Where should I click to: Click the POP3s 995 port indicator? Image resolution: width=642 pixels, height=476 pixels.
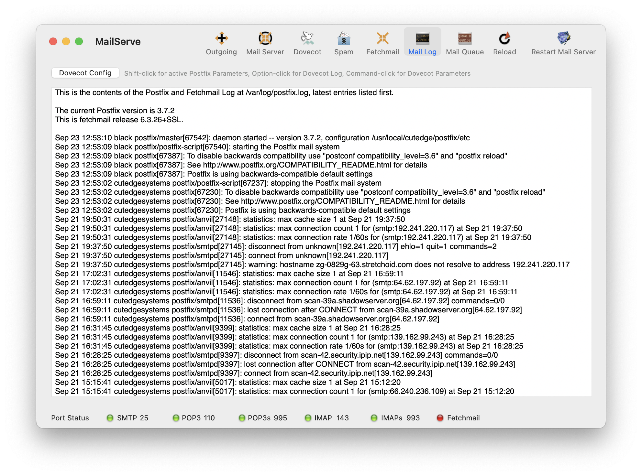pos(242,418)
